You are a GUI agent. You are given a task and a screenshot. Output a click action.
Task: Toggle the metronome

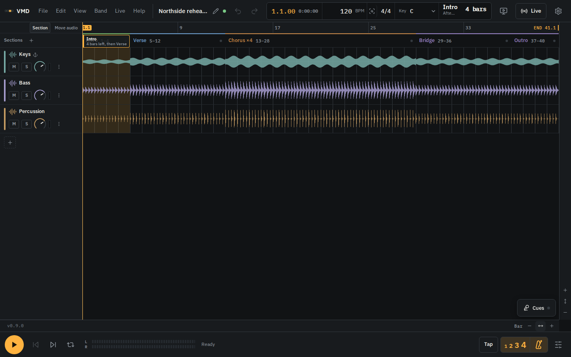539,345
